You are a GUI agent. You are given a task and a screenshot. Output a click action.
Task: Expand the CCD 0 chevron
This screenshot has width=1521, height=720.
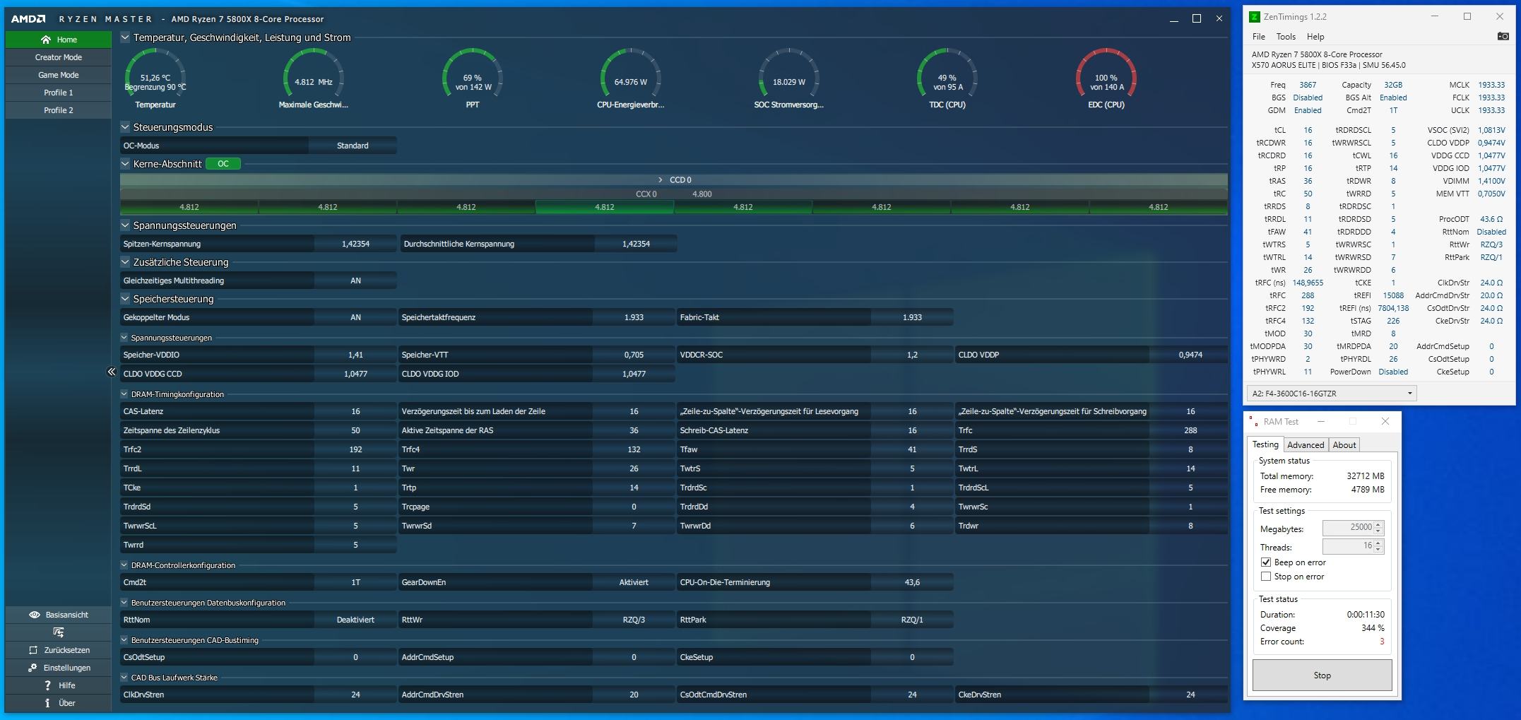(661, 180)
